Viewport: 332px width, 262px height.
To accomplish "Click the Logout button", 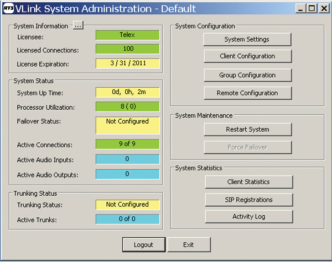I will click(143, 244).
